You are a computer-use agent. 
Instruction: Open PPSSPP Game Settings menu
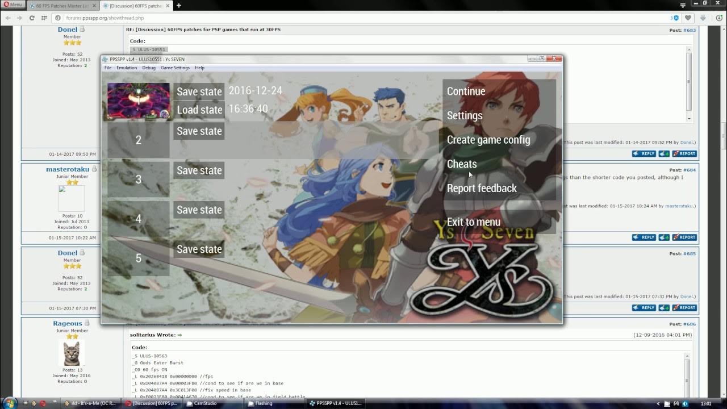point(175,68)
